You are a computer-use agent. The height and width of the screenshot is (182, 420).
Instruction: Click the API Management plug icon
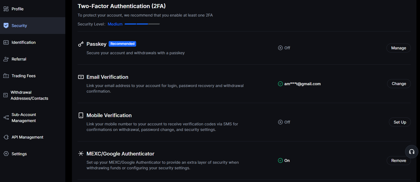(6, 137)
